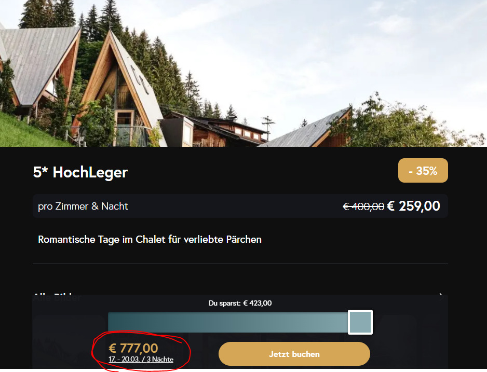Click the teal savings progress bar
The height and width of the screenshot is (372, 487).
(x=228, y=322)
